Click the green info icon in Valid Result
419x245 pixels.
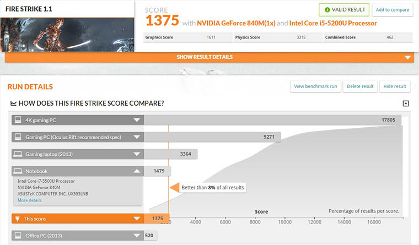point(327,10)
